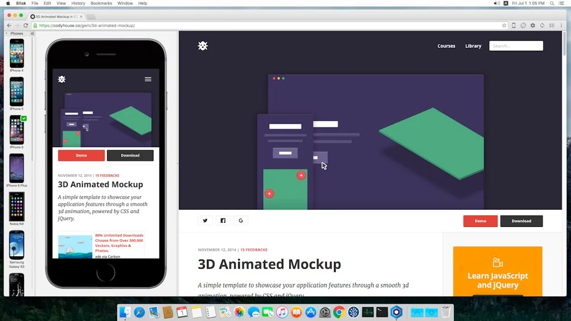
Task: Share via the Facebook icon
Action: point(223,221)
